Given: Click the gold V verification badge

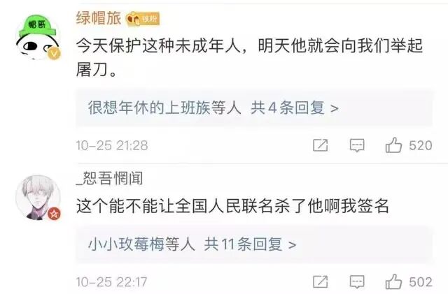Looking at the screenshot, I should [x=54, y=53].
